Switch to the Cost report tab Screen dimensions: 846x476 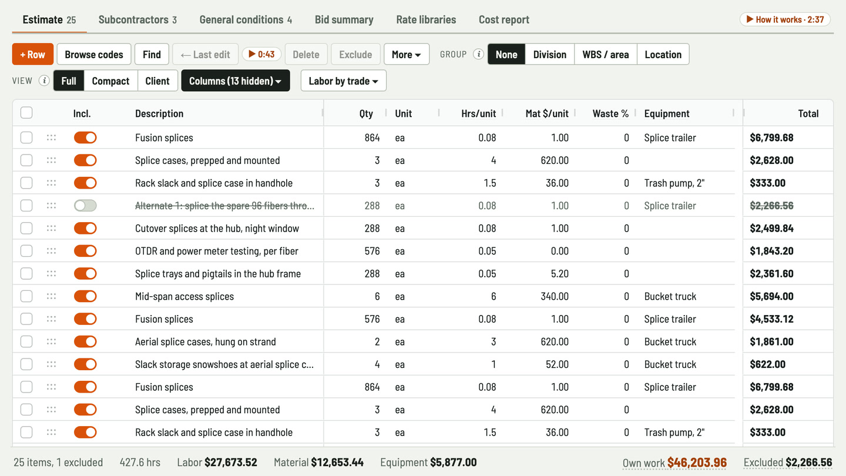[504, 19]
